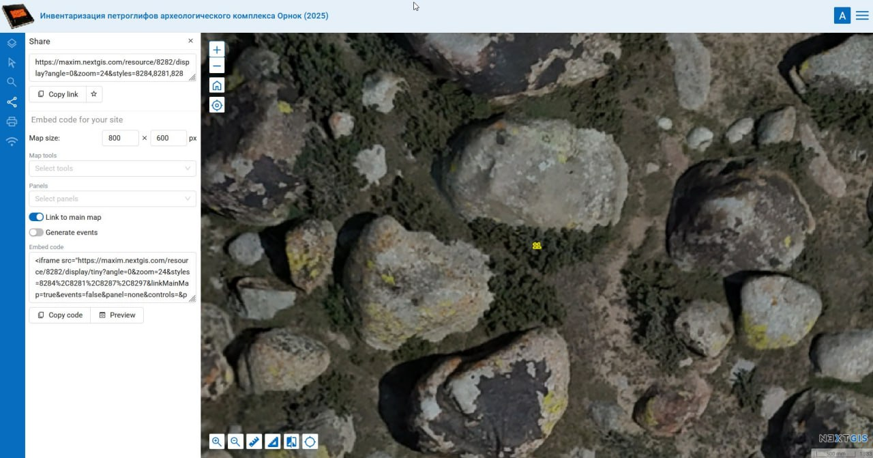Zoom in with the plus map button
Image resolution: width=873 pixels, height=458 pixels.
pyautogui.click(x=217, y=50)
